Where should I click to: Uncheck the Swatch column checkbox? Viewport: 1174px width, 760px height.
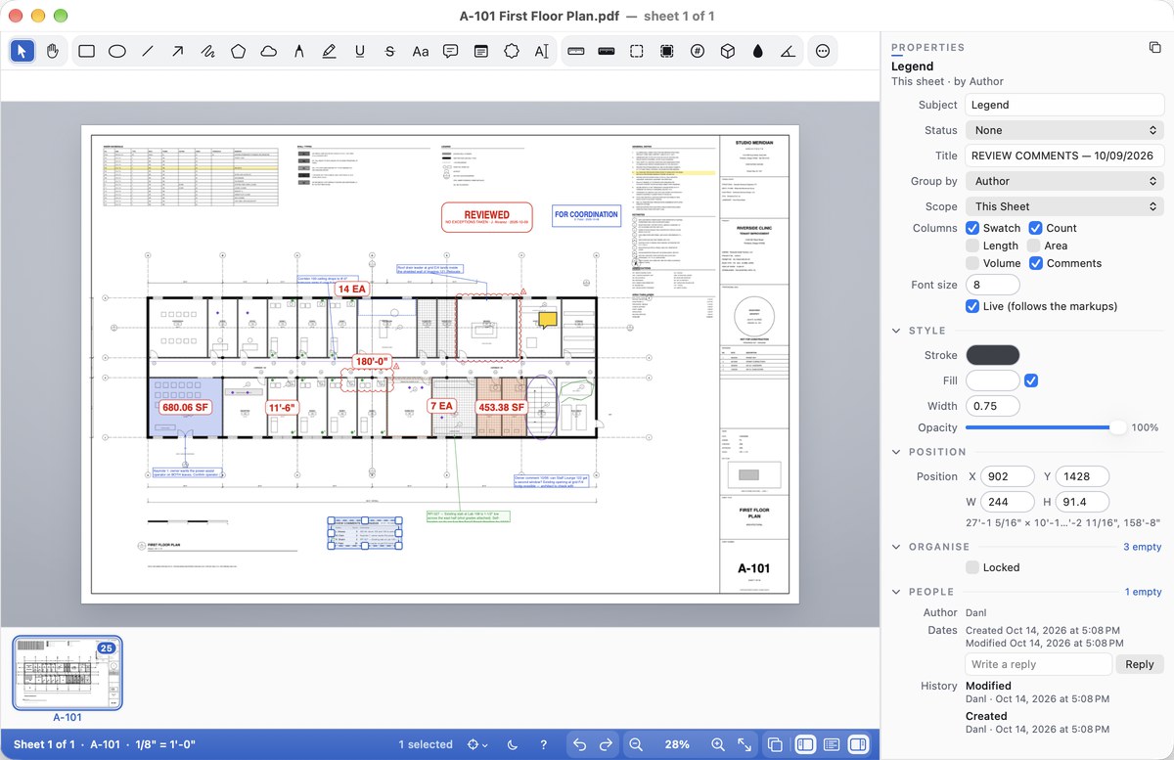(x=972, y=228)
